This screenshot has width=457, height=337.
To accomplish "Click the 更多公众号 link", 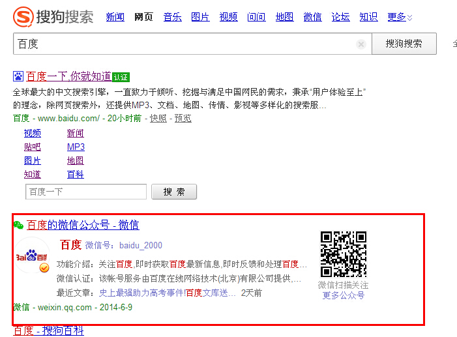I will 343,295.
